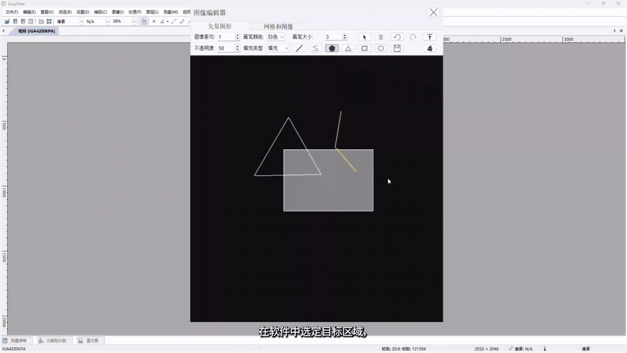Viewport: 627px width, 353px height.
Task: Open the 文件(F) menu
Action: click(x=12, y=12)
